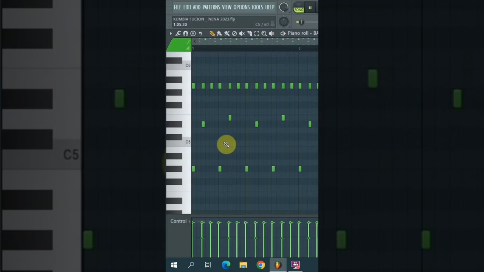Open the PATTERNS menu
This screenshot has width=484, height=272.
[x=211, y=7]
